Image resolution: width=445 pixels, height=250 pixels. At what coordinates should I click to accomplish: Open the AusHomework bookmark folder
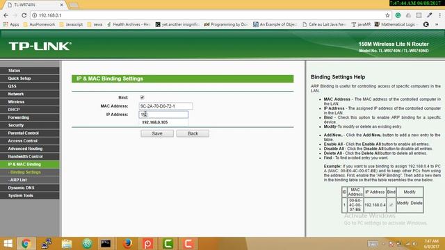pyautogui.click(x=39, y=25)
